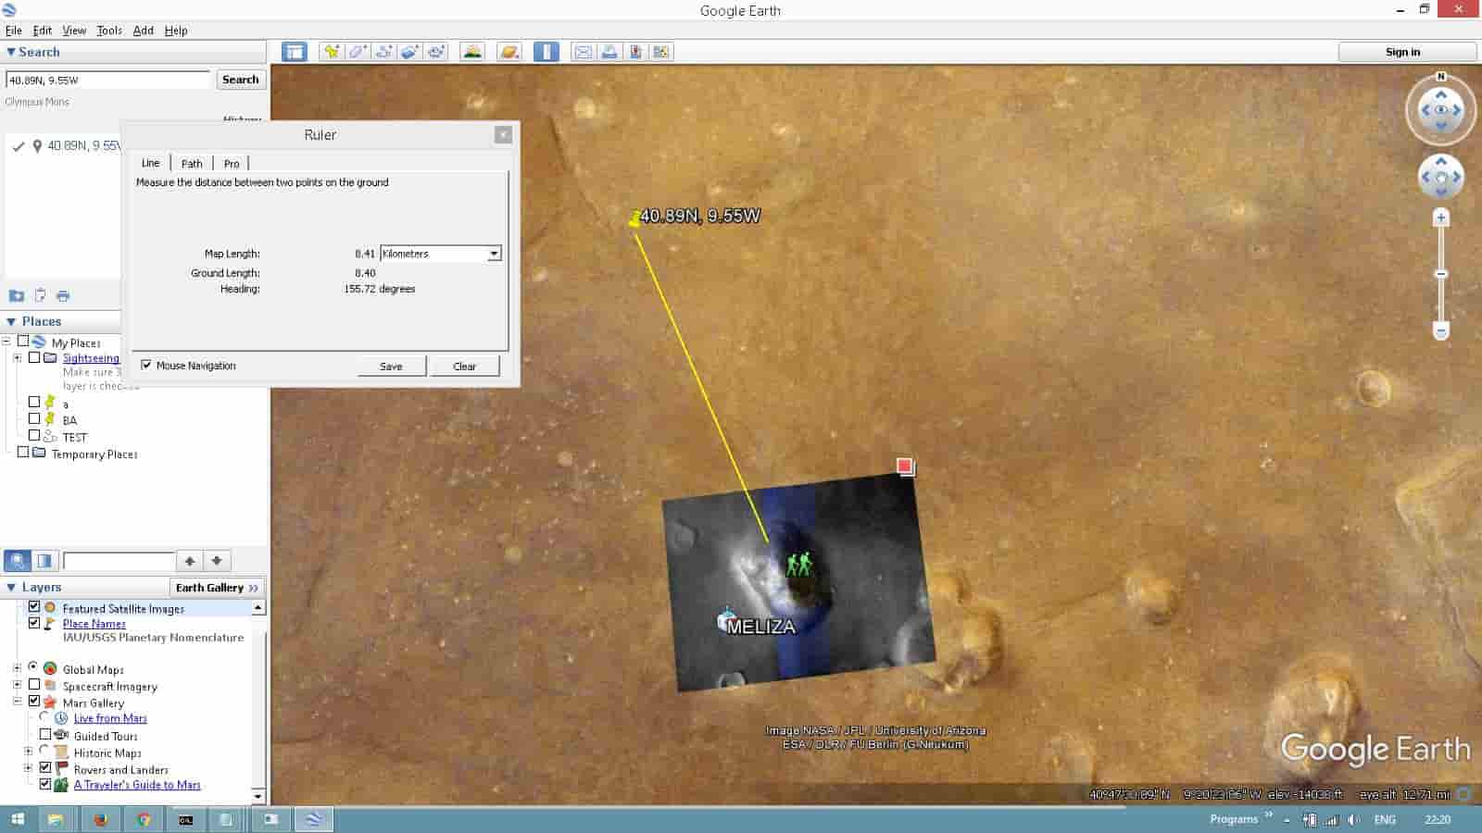Check the Temporary Places checkbox

[x=23, y=453]
